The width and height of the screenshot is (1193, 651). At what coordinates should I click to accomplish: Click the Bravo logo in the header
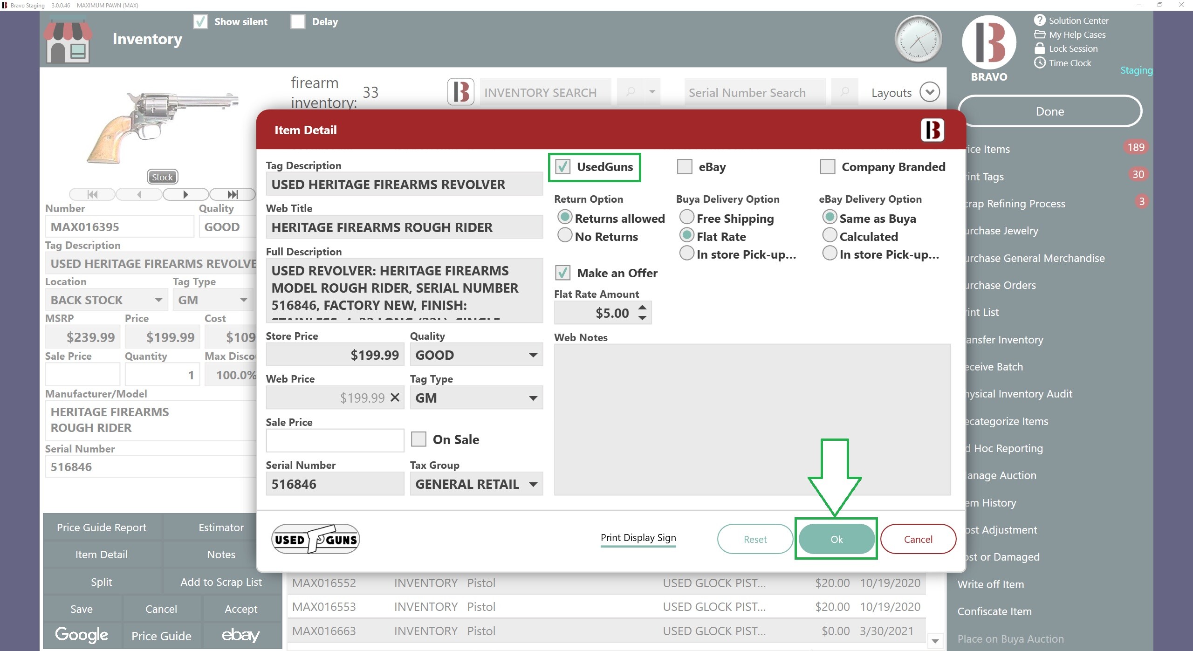(x=989, y=42)
